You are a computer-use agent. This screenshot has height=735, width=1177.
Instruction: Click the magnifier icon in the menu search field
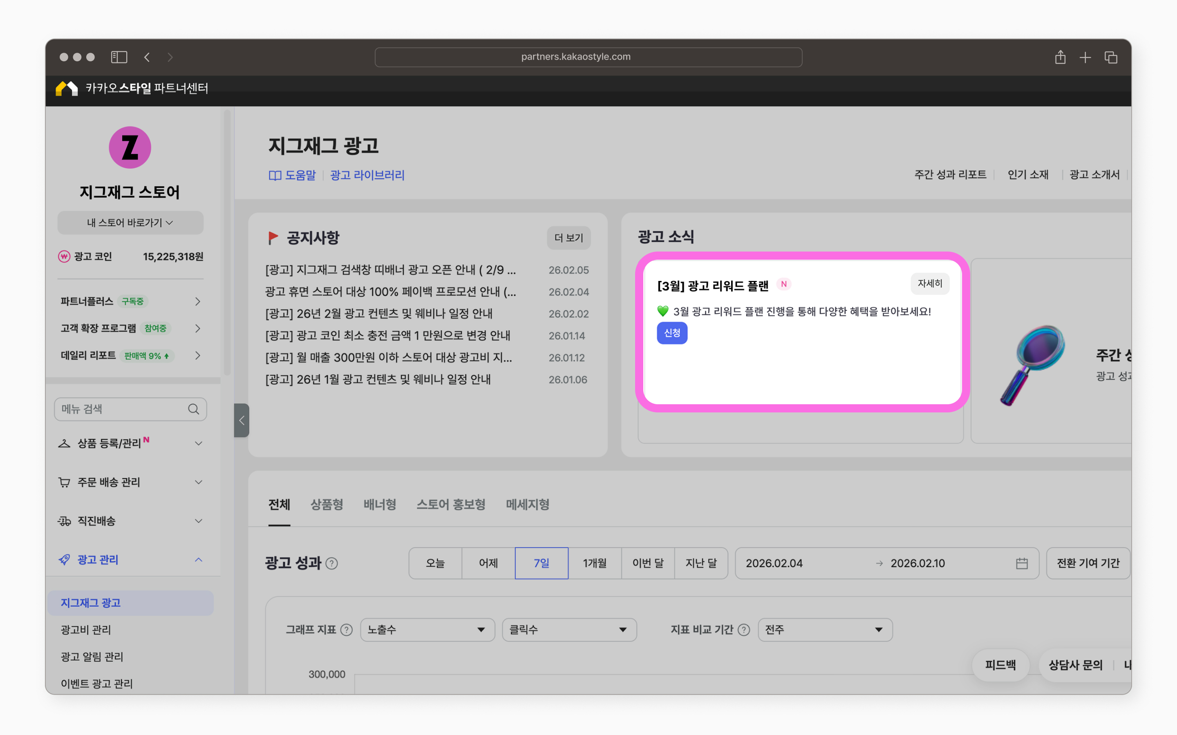pos(194,409)
